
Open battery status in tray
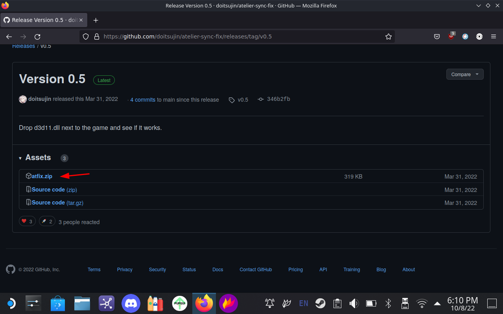pos(371,303)
